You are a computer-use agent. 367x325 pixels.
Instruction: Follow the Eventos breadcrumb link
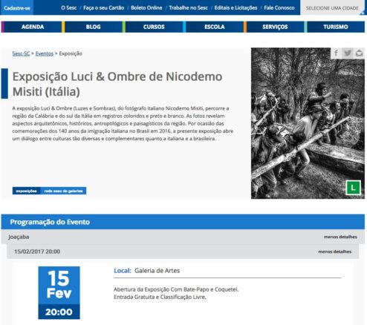(x=45, y=53)
